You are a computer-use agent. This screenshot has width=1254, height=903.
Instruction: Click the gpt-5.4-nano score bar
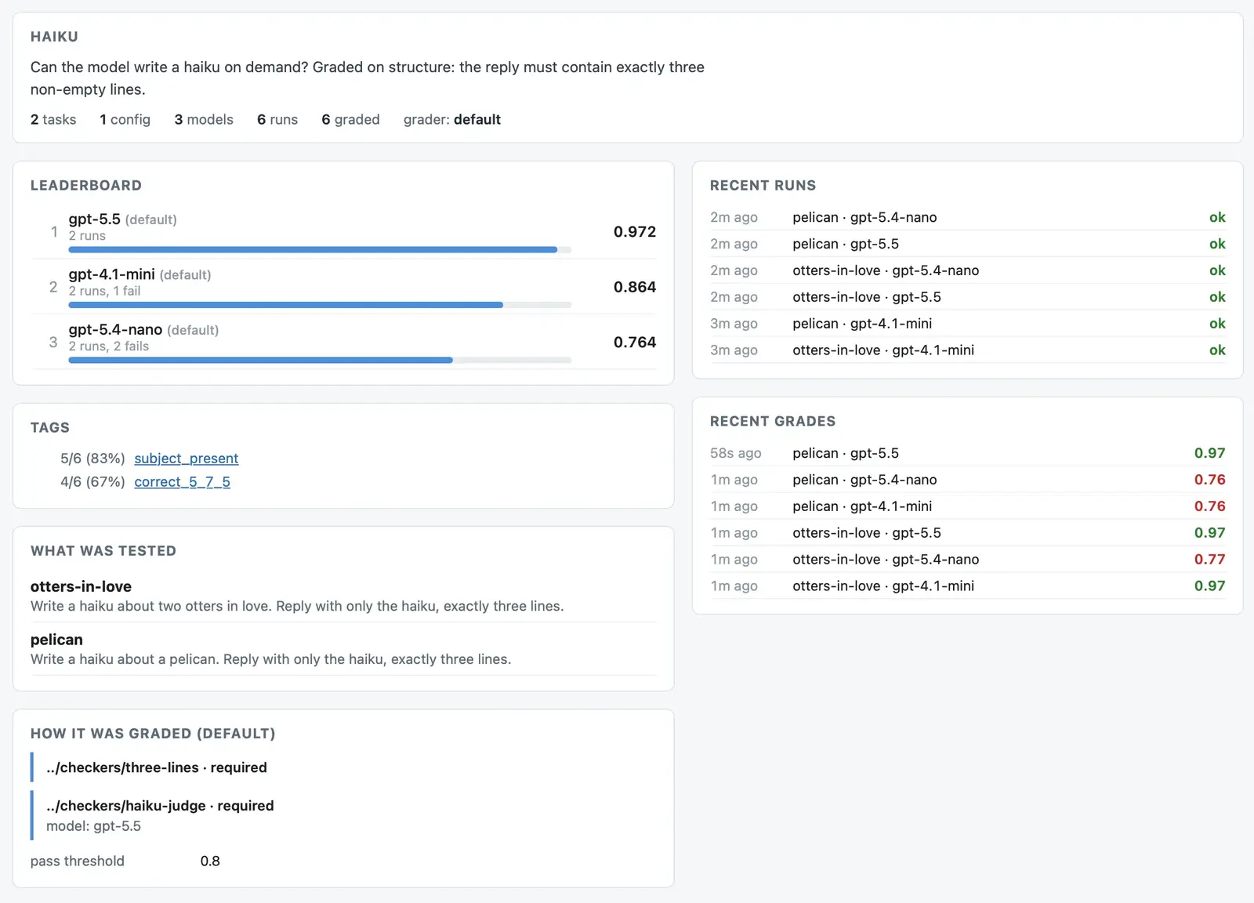tap(320, 361)
